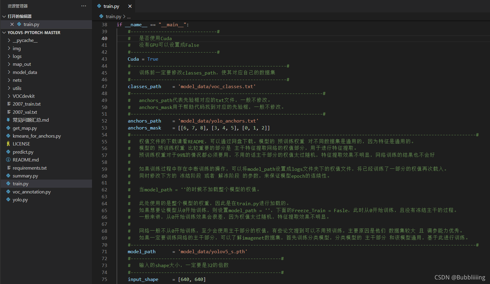Expand the map_out folder
Viewport: 490px width, 284px height.
click(9, 64)
